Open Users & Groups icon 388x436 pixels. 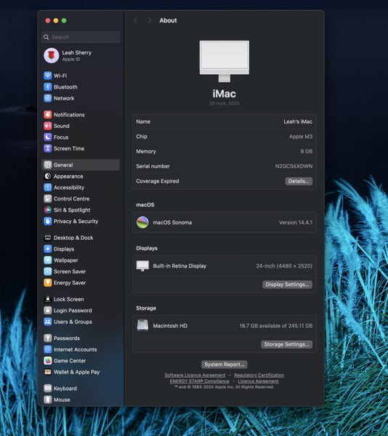(48, 322)
